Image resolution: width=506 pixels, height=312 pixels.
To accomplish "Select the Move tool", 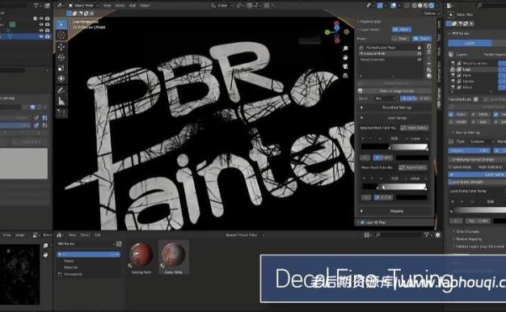I will [61, 47].
